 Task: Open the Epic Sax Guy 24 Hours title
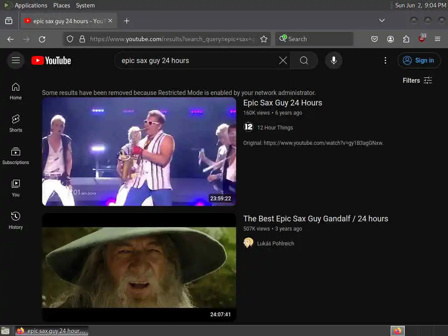(x=283, y=103)
